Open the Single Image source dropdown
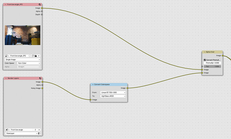The width and height of the screenshot is (231, 139). (22, 60)
